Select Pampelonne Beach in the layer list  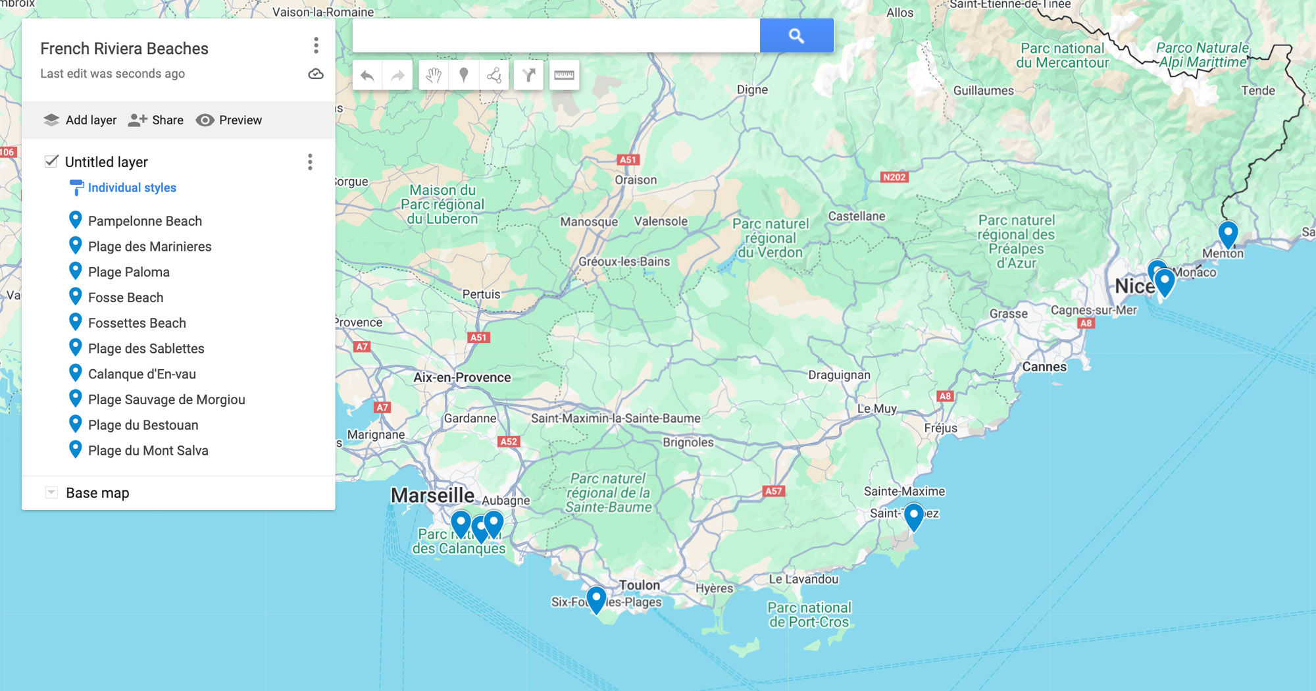[x=145, y=221]
